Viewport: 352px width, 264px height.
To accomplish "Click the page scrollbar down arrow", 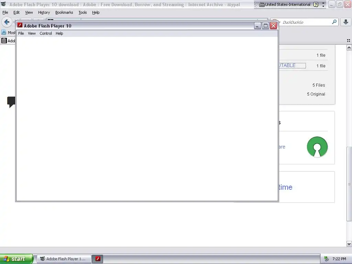I will 349,244.
